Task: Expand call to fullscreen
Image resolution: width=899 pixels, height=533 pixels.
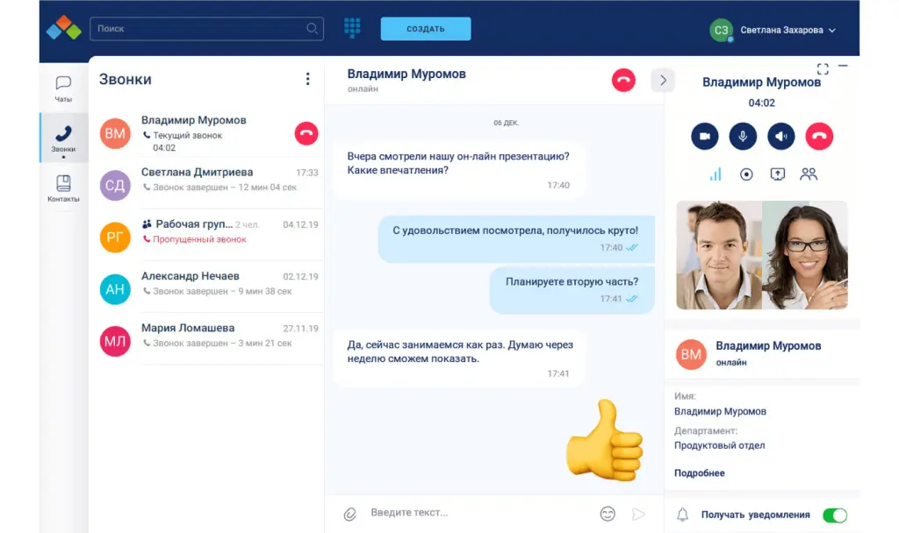Action: coord(823,69)
